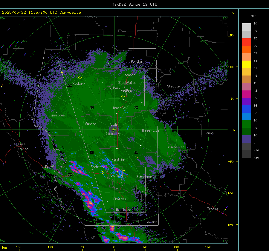This screenshot has height=251, width=269.
Task: Click the Stettler label
Action: click(x=174, y=86)
